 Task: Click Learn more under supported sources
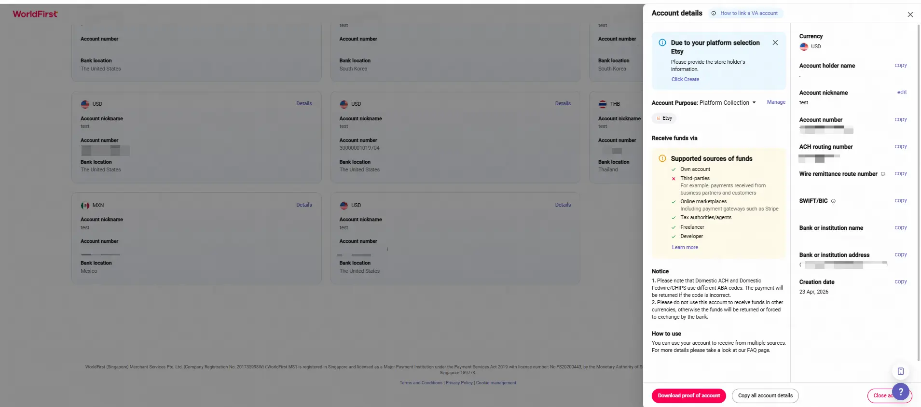(x=685, y=247)
